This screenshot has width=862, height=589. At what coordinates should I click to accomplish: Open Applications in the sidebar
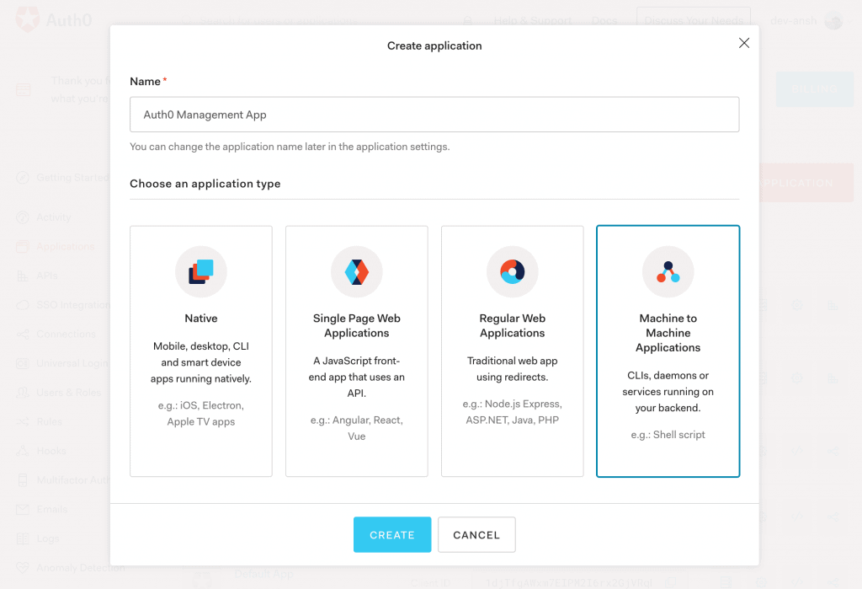[x=65, y=247]
